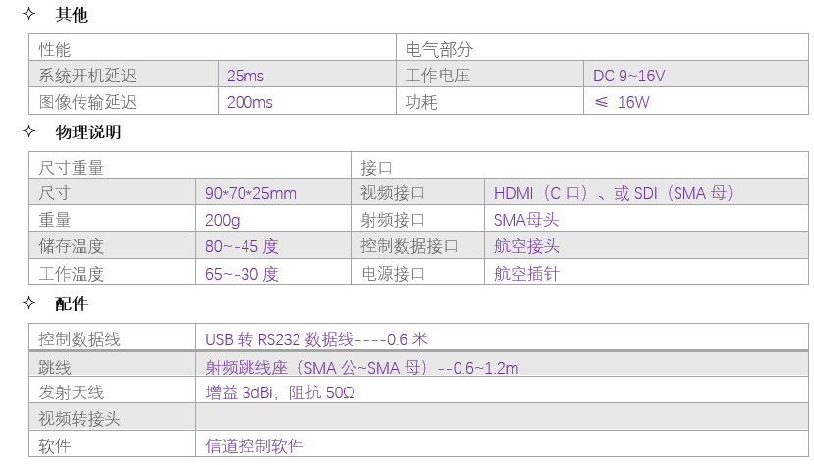
Task: Click the 200g weight value
Action: (x=223, y=220)
